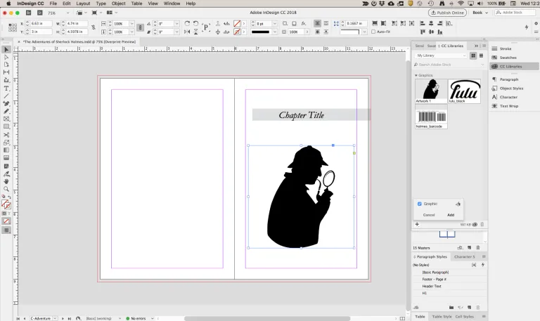Open the stroke weight 0 pt dropdown
Screen dimensions: 540x321
click(274, 23)
